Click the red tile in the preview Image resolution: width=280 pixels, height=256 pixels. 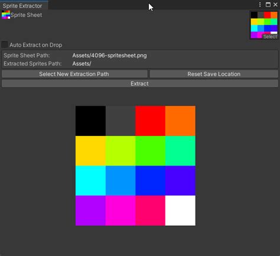[151, 121]
